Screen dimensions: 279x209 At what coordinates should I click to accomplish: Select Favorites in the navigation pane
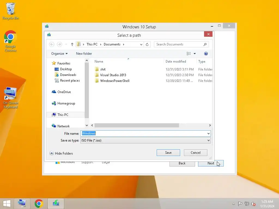61,63
